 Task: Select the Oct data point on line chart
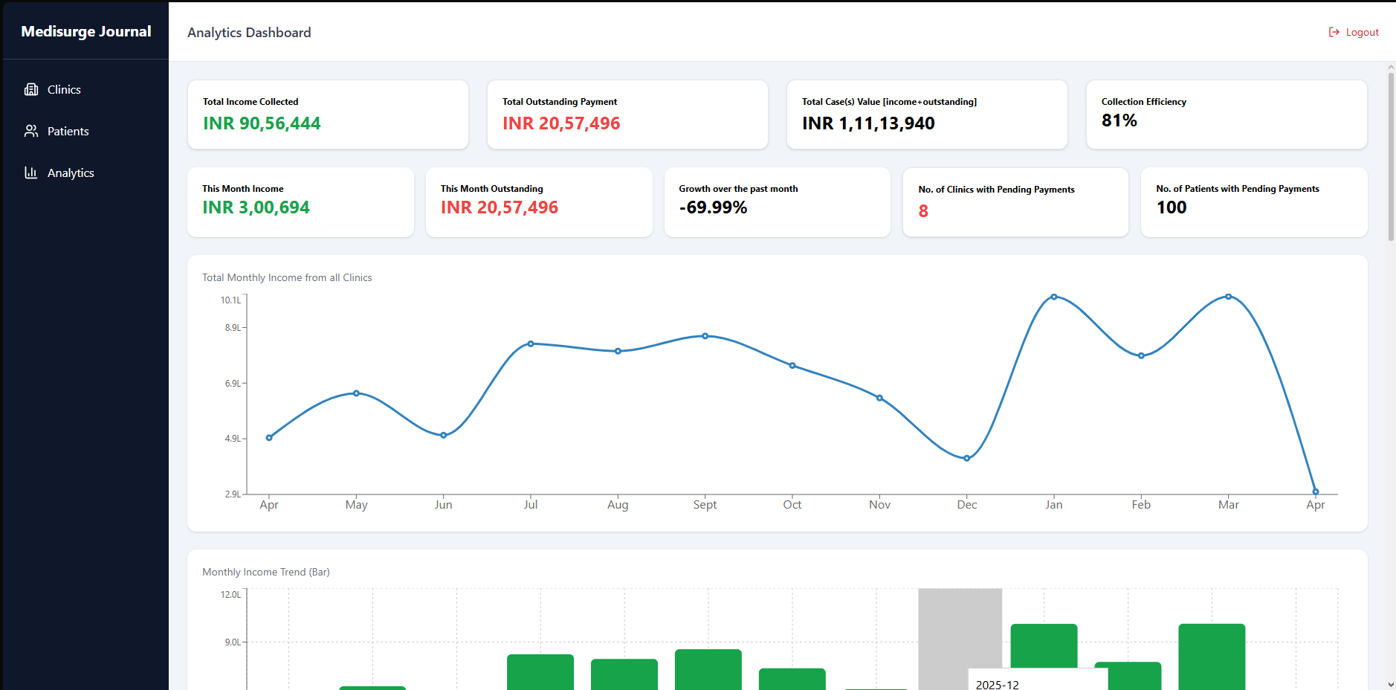(792, 365)
